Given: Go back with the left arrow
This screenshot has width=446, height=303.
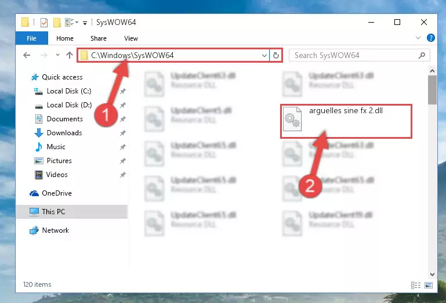Looking at the screenshot, I should coord(27,55).
